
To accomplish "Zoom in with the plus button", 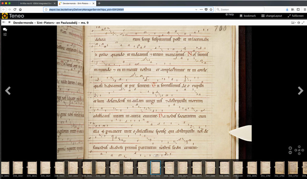I will click(290, 148).
